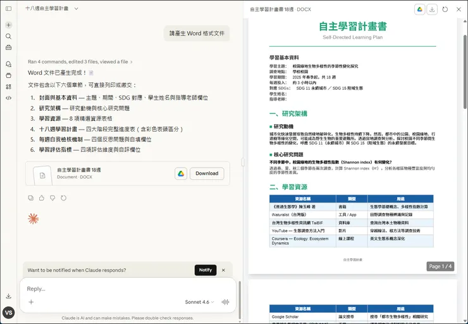Open the code icon in sidebar
This screenshot has height=324, width=468.
8,98
